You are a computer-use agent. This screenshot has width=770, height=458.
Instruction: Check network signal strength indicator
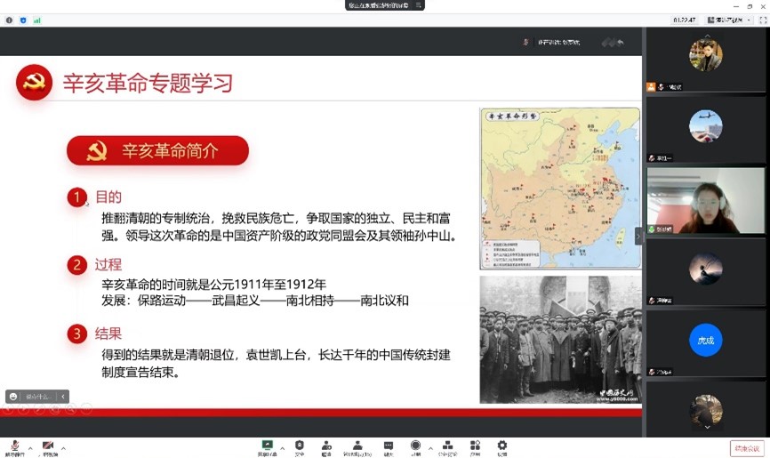(36, 20)
